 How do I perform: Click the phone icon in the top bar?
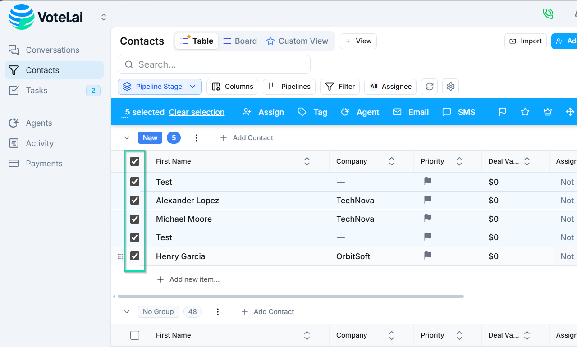point(548,14)
